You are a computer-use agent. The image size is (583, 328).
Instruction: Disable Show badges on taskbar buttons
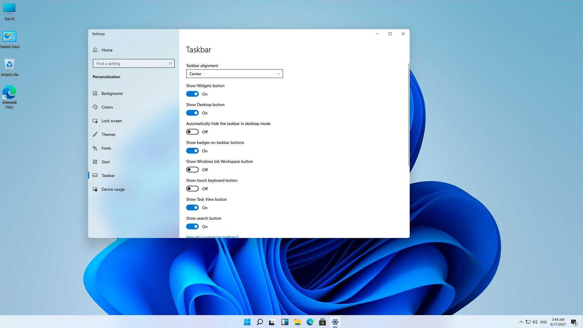[x=192, y=151]
